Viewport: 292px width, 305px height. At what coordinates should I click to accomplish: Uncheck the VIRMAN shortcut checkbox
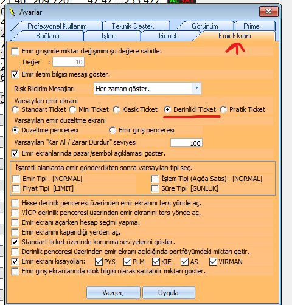click(x=213, y=262)
